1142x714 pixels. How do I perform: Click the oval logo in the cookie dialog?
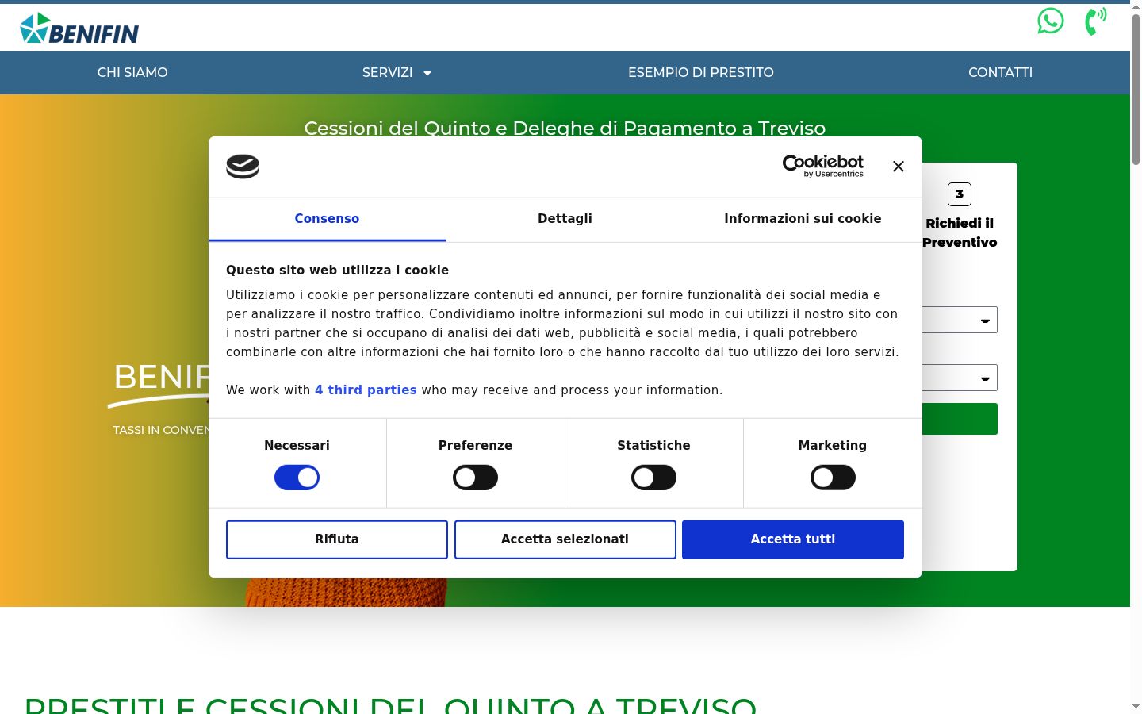pos(243,167)
